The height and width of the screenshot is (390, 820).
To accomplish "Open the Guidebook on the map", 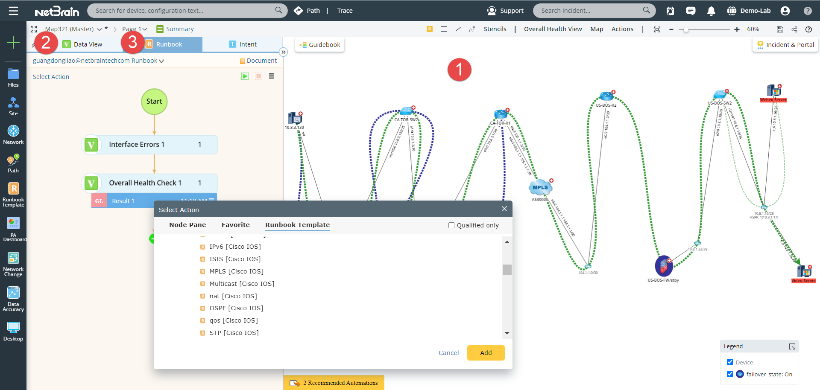I will coord(319,44).
